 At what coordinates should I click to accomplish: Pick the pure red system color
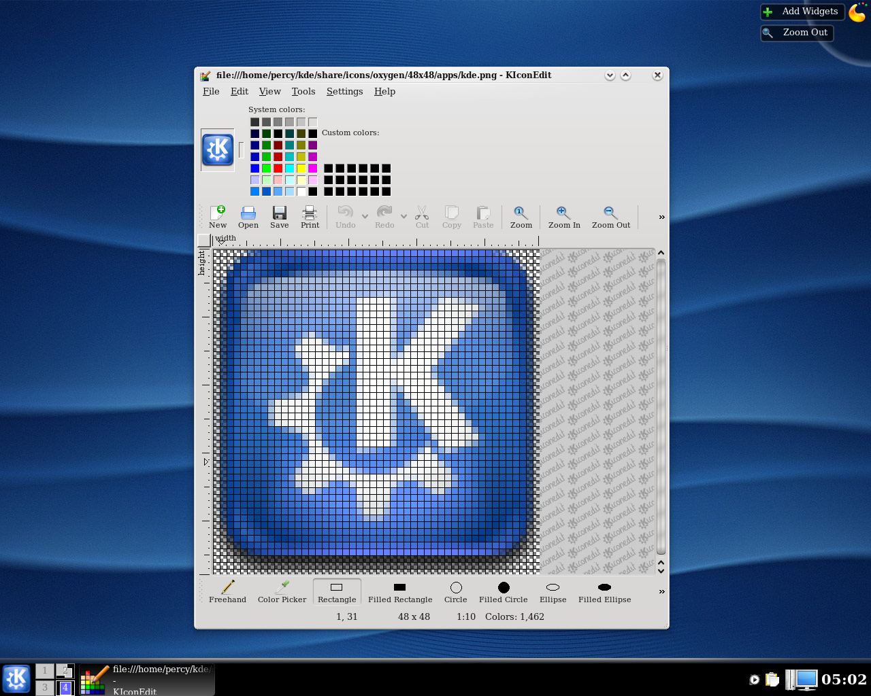pos(278,169)
